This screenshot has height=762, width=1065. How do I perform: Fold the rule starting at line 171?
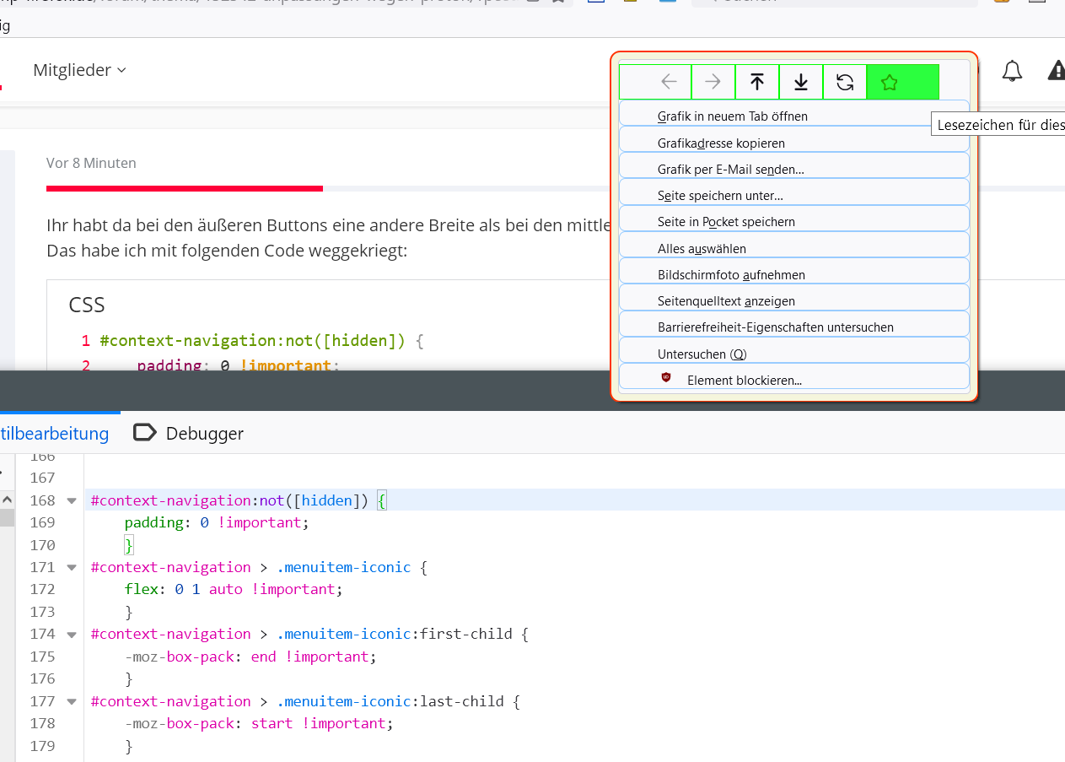pyautogui.click(x=72, y=567)
